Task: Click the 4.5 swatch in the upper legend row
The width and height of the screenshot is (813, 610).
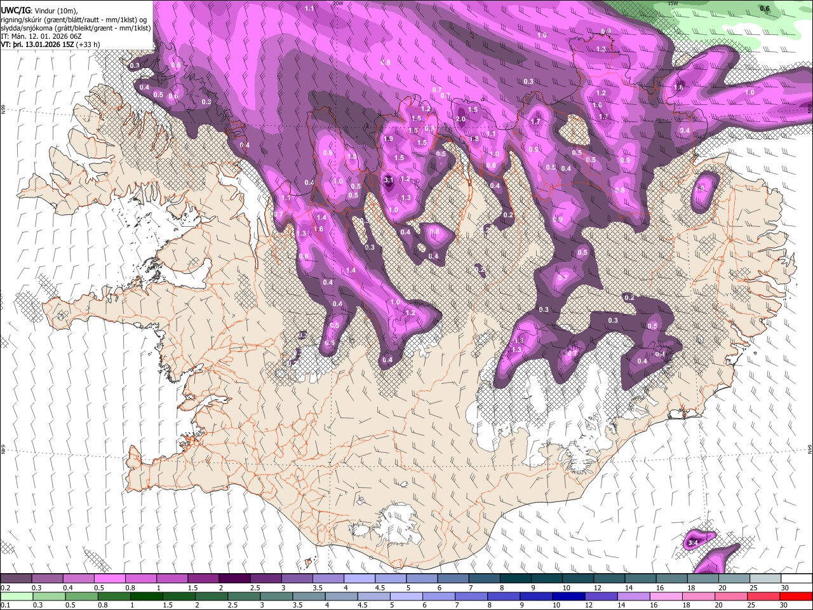Action: (x=391, y=578)
